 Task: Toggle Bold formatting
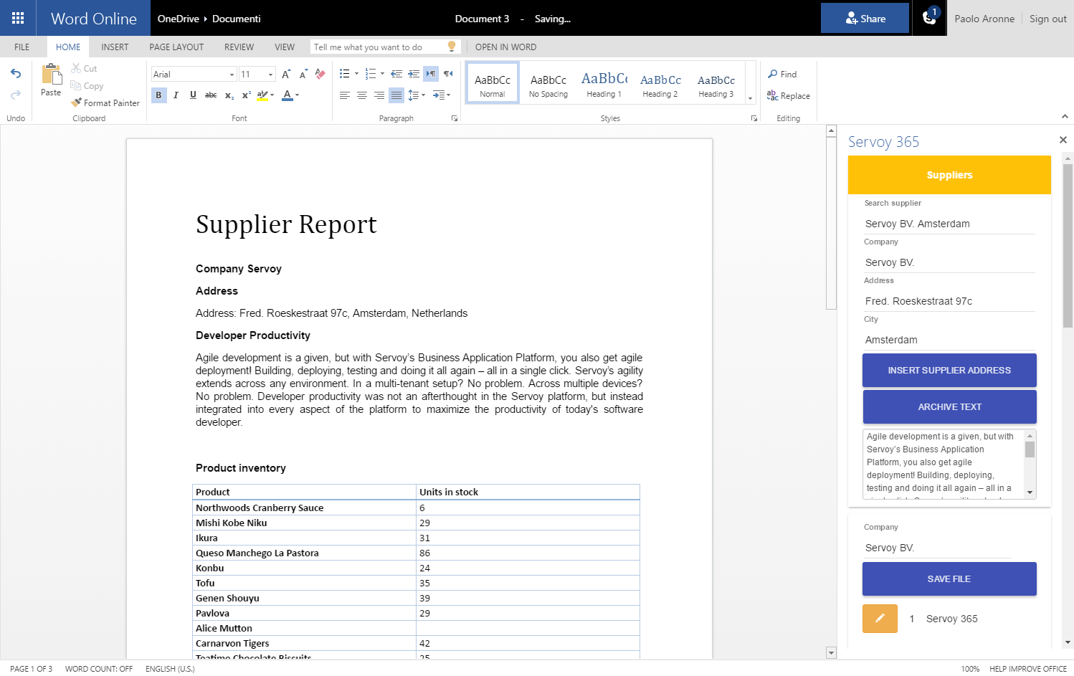(158, 95)
